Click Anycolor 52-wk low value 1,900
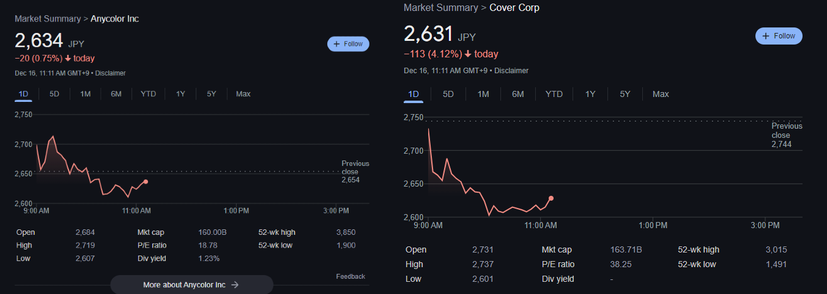The image size is (827, 294). [346, 245]
